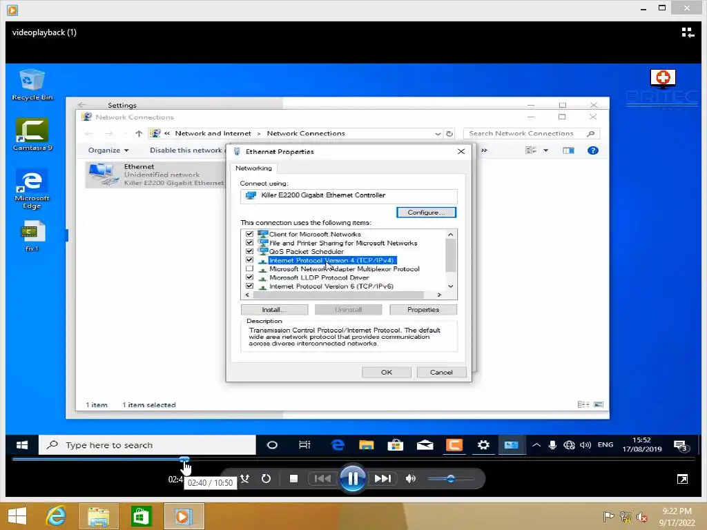Click the Configure... button

(426, 213)
